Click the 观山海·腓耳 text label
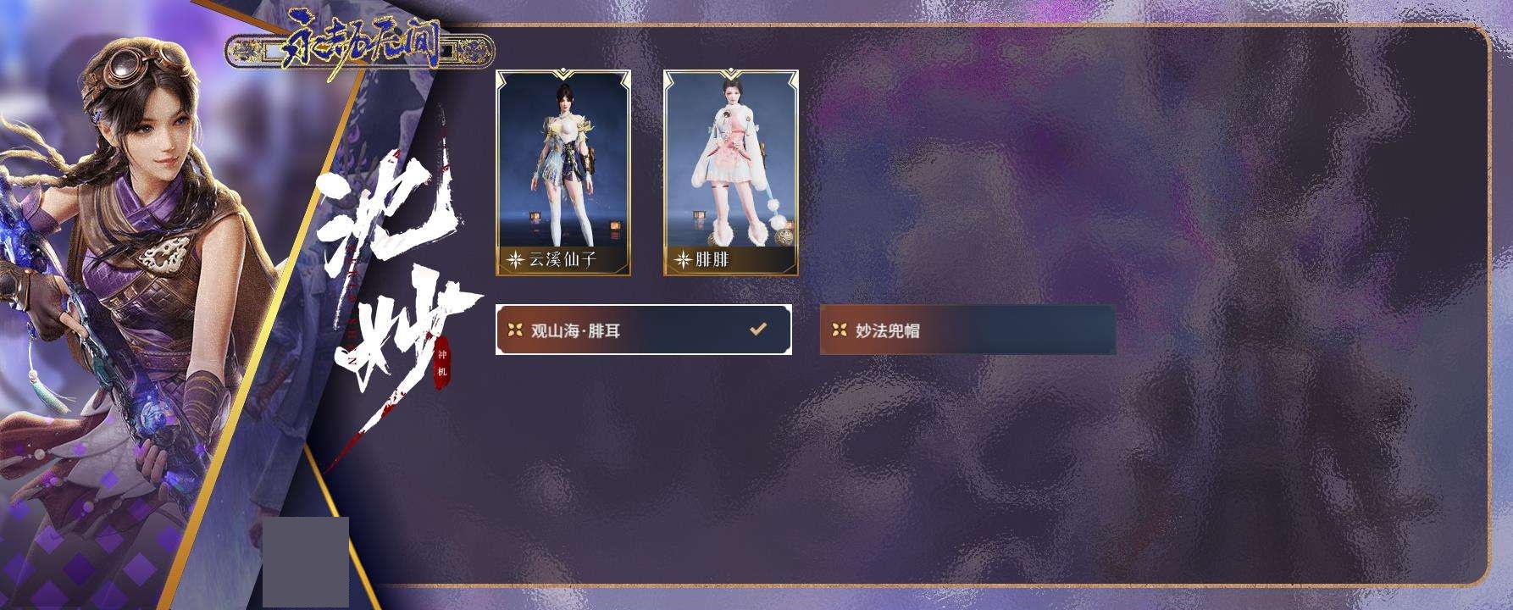 tap(575, 330)
